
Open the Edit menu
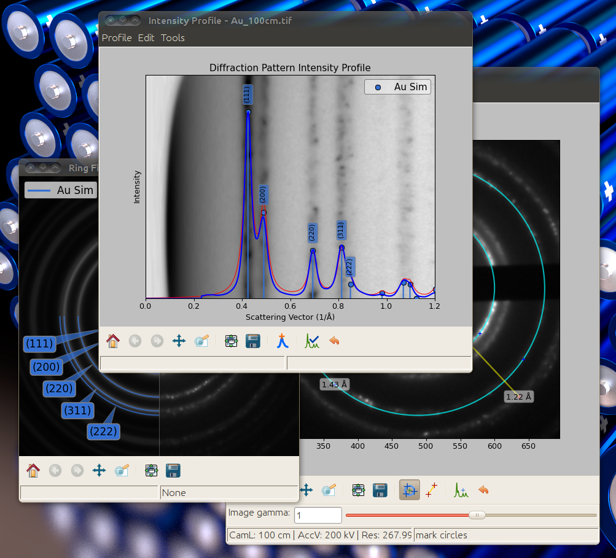(146, 38)
